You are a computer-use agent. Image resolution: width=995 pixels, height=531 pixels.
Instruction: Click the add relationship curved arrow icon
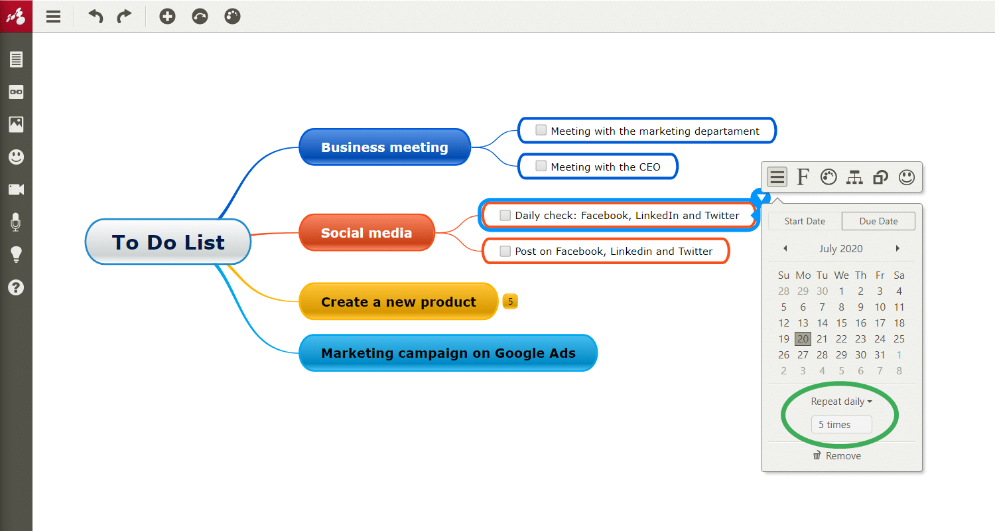pos(200,16)
